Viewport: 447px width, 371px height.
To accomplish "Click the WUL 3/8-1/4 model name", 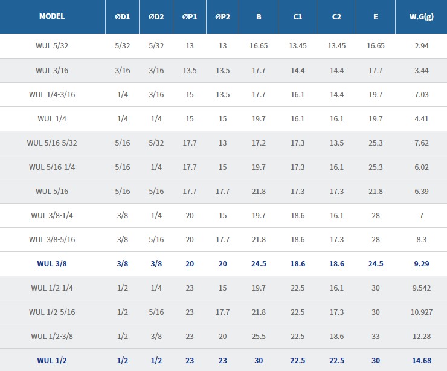I will [52, 215].
